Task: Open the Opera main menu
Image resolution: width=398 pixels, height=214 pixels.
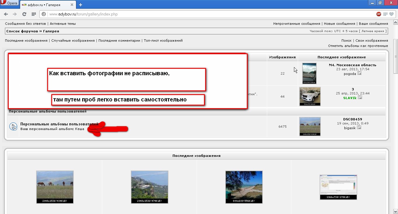Action: click(10, 3)
